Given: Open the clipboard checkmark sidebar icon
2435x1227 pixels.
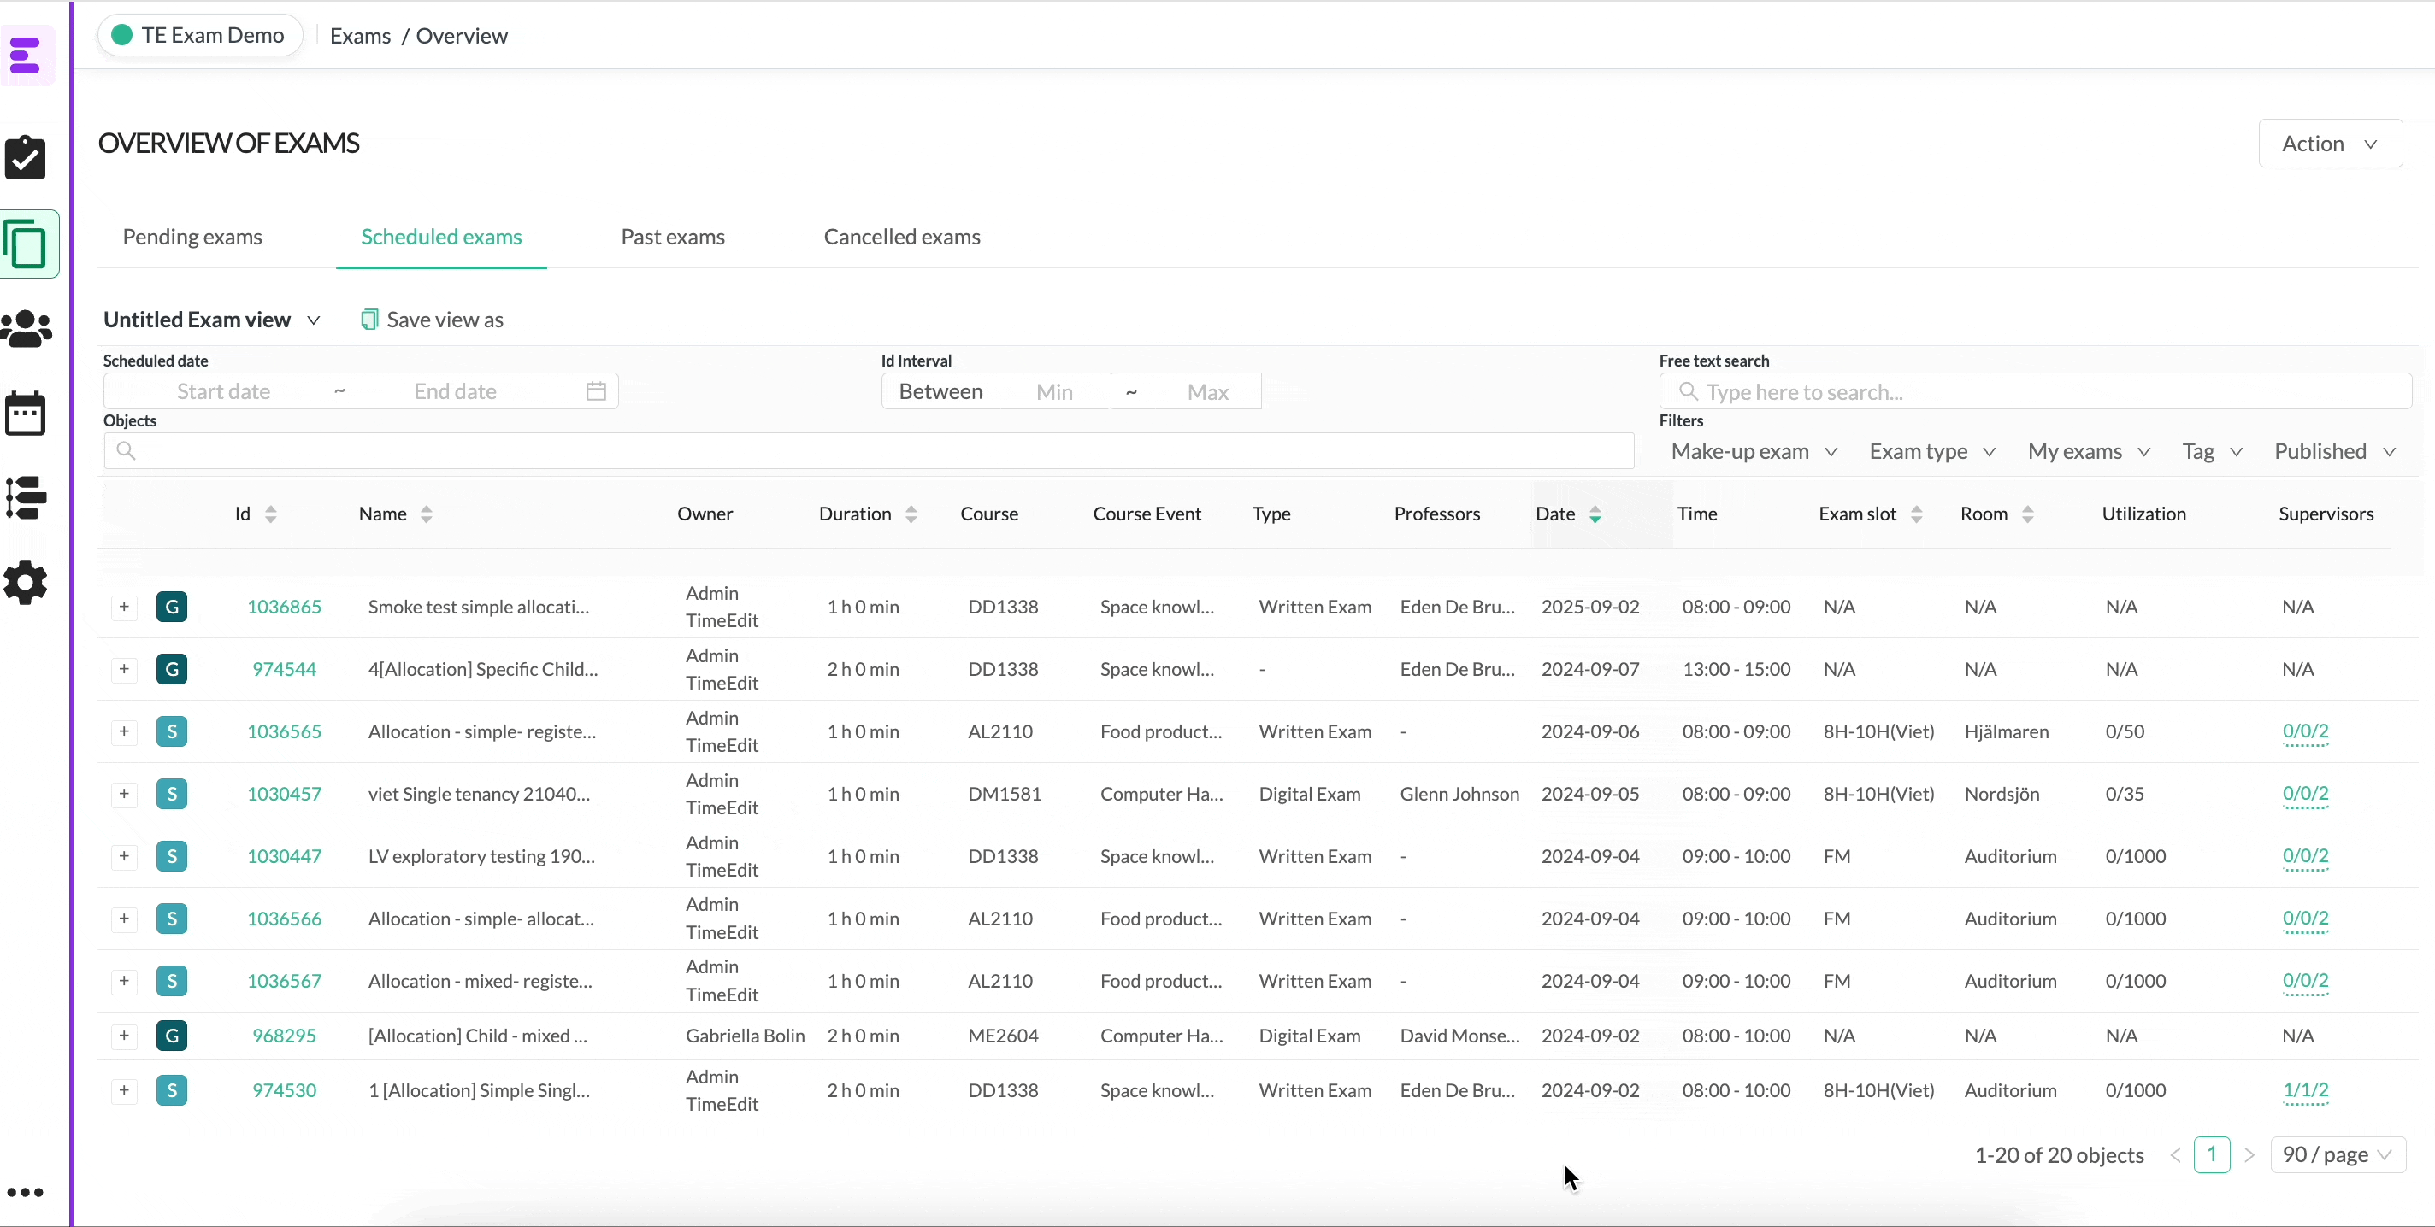Looking at the screenshot, I should point(26,158).
